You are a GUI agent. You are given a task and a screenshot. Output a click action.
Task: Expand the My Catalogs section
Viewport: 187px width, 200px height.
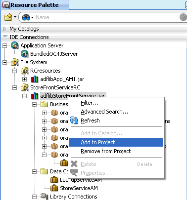[x=4, y=29]
